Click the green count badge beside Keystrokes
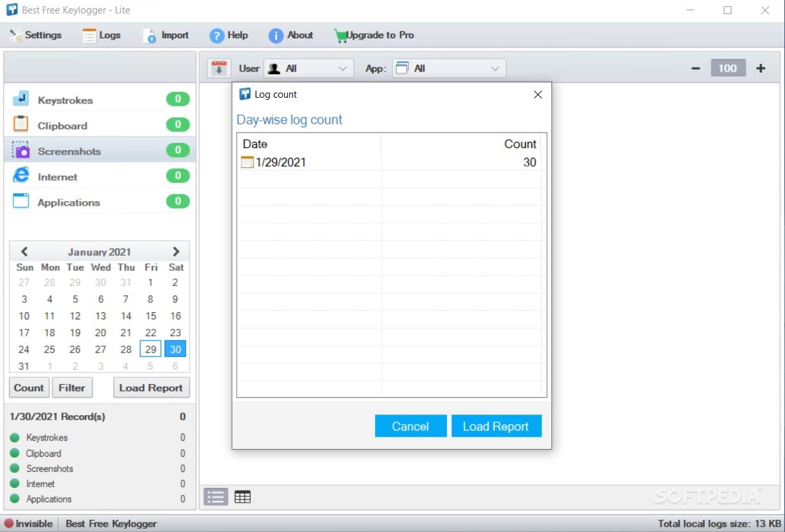 coord(178,99)
